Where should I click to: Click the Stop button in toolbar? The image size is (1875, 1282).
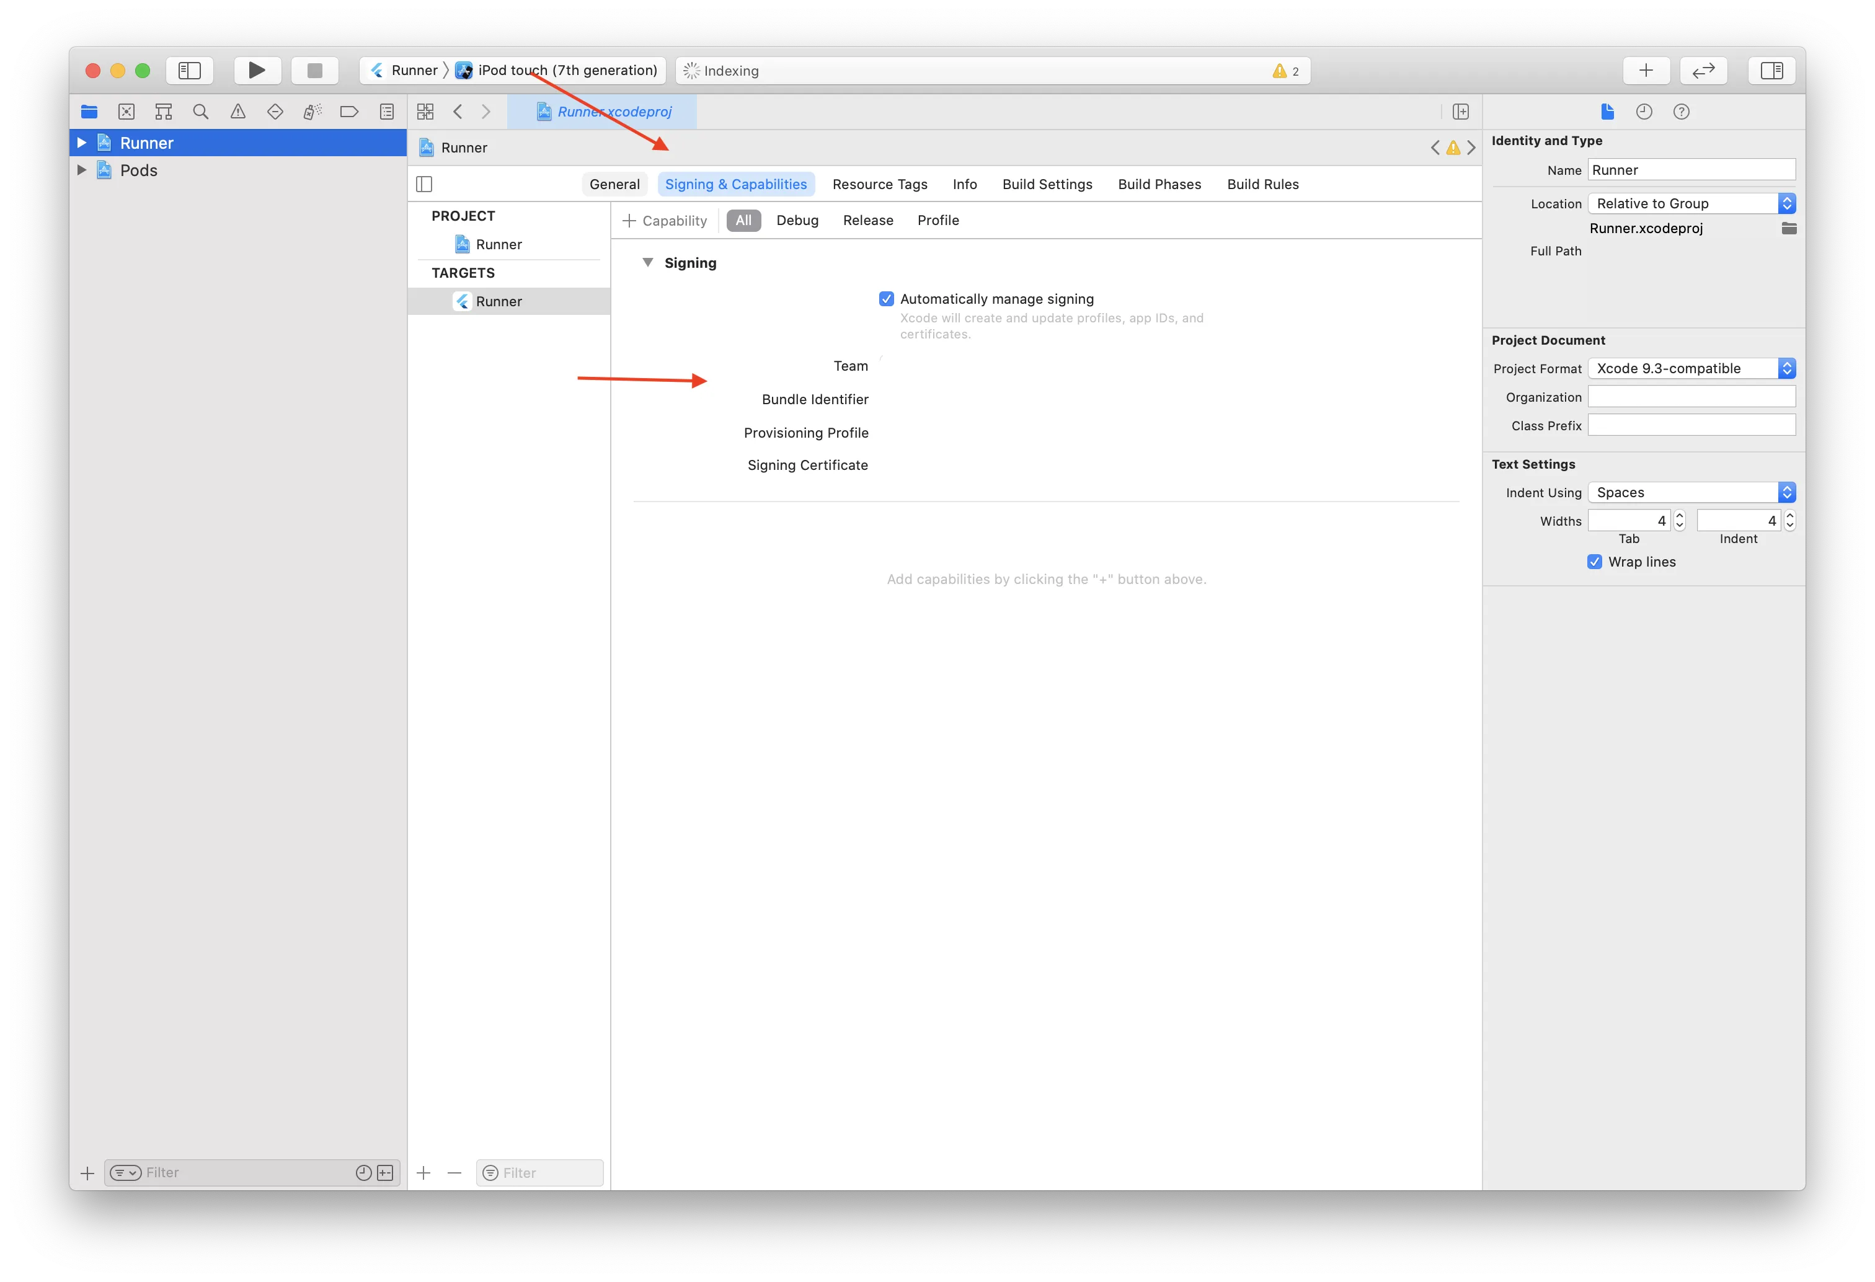314,70
